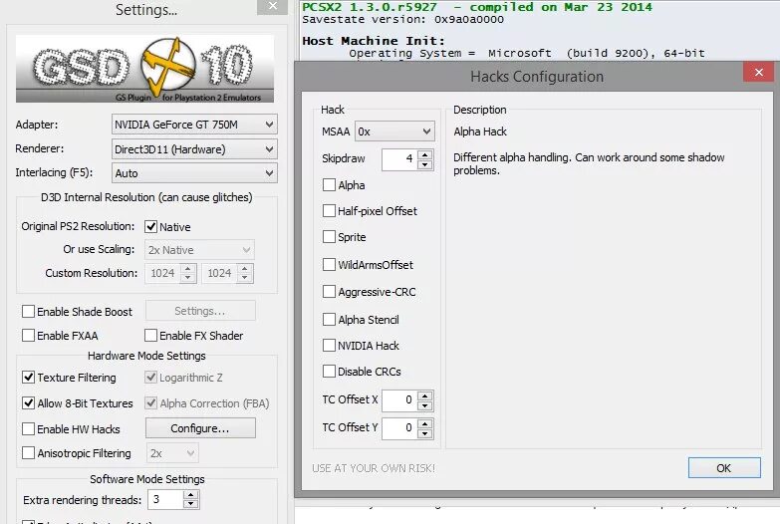Decrease TC Offset X with the down arrow
Image resolution: width=780 pixels, height=524 pixels.
424,406
